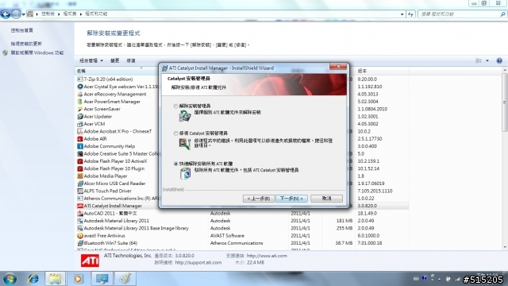The width and height of the screenshot is (508, 286).
Task: Click the Adobe Community Help icon
Action: click(80, 146)
